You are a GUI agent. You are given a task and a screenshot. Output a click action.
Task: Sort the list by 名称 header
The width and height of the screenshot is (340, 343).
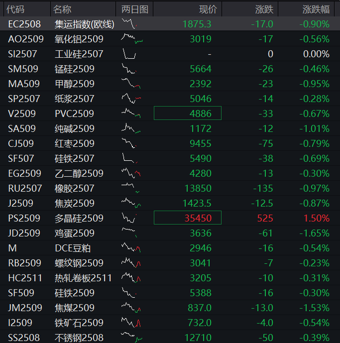click(x=63, y=9)
